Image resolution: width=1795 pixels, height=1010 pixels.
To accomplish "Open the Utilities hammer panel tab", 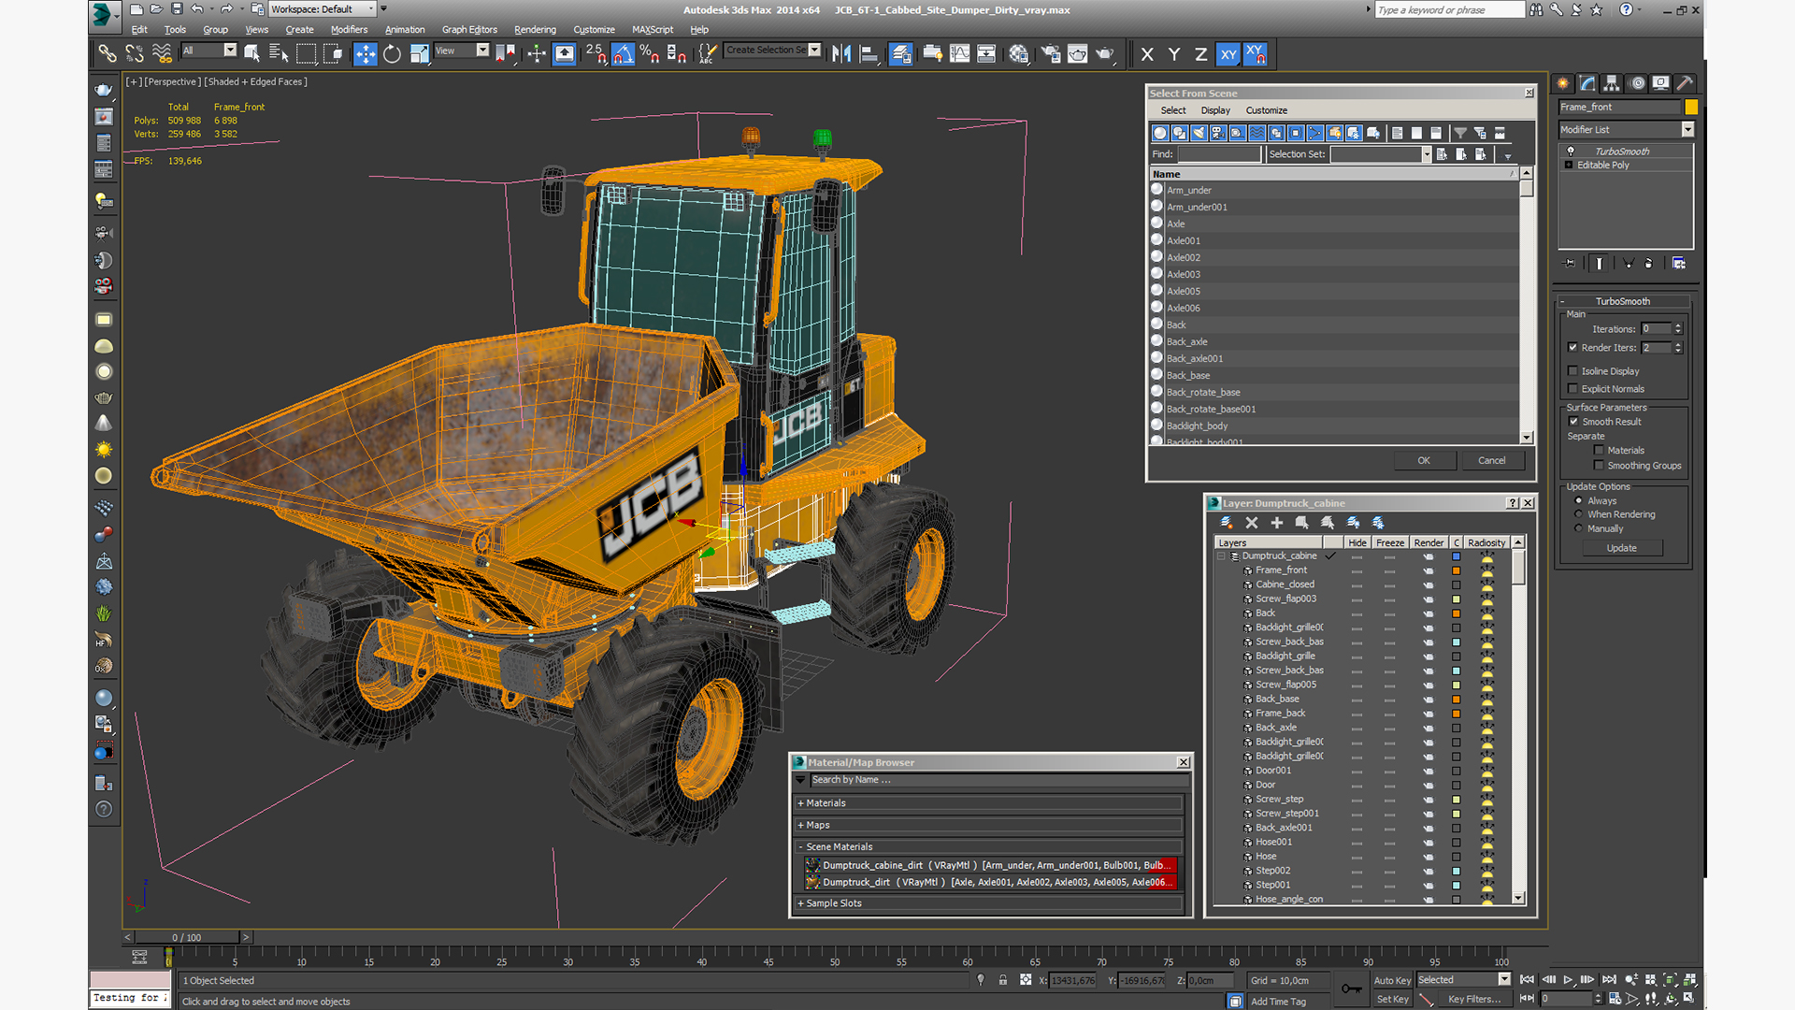I will pyautogui.click(x=1684, y=83).
